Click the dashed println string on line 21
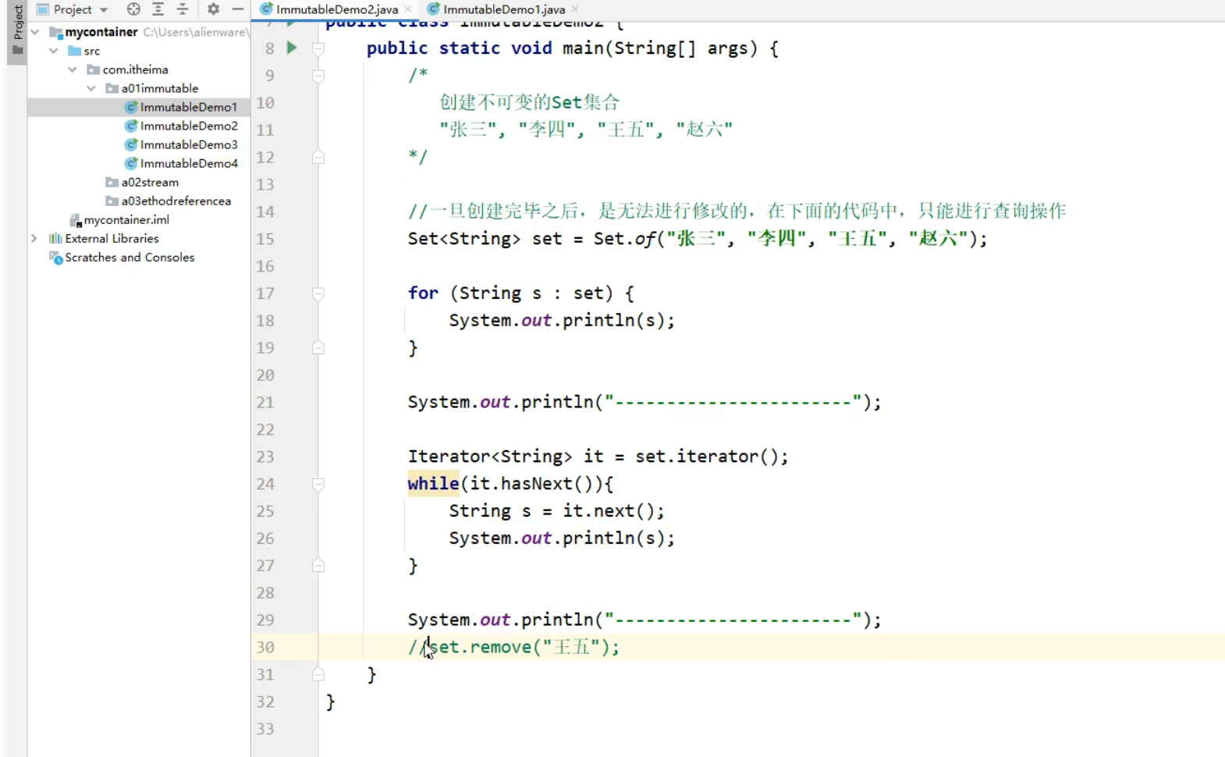The height and width of the screenshot is (757, 1225). (733, 403)
